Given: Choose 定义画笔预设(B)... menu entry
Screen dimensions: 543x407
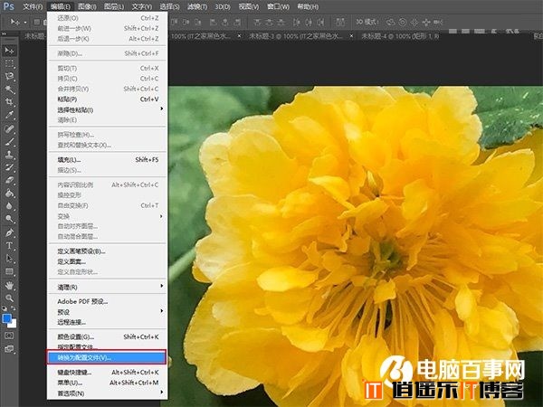Looking at the screenshot, I should (108, 251).
